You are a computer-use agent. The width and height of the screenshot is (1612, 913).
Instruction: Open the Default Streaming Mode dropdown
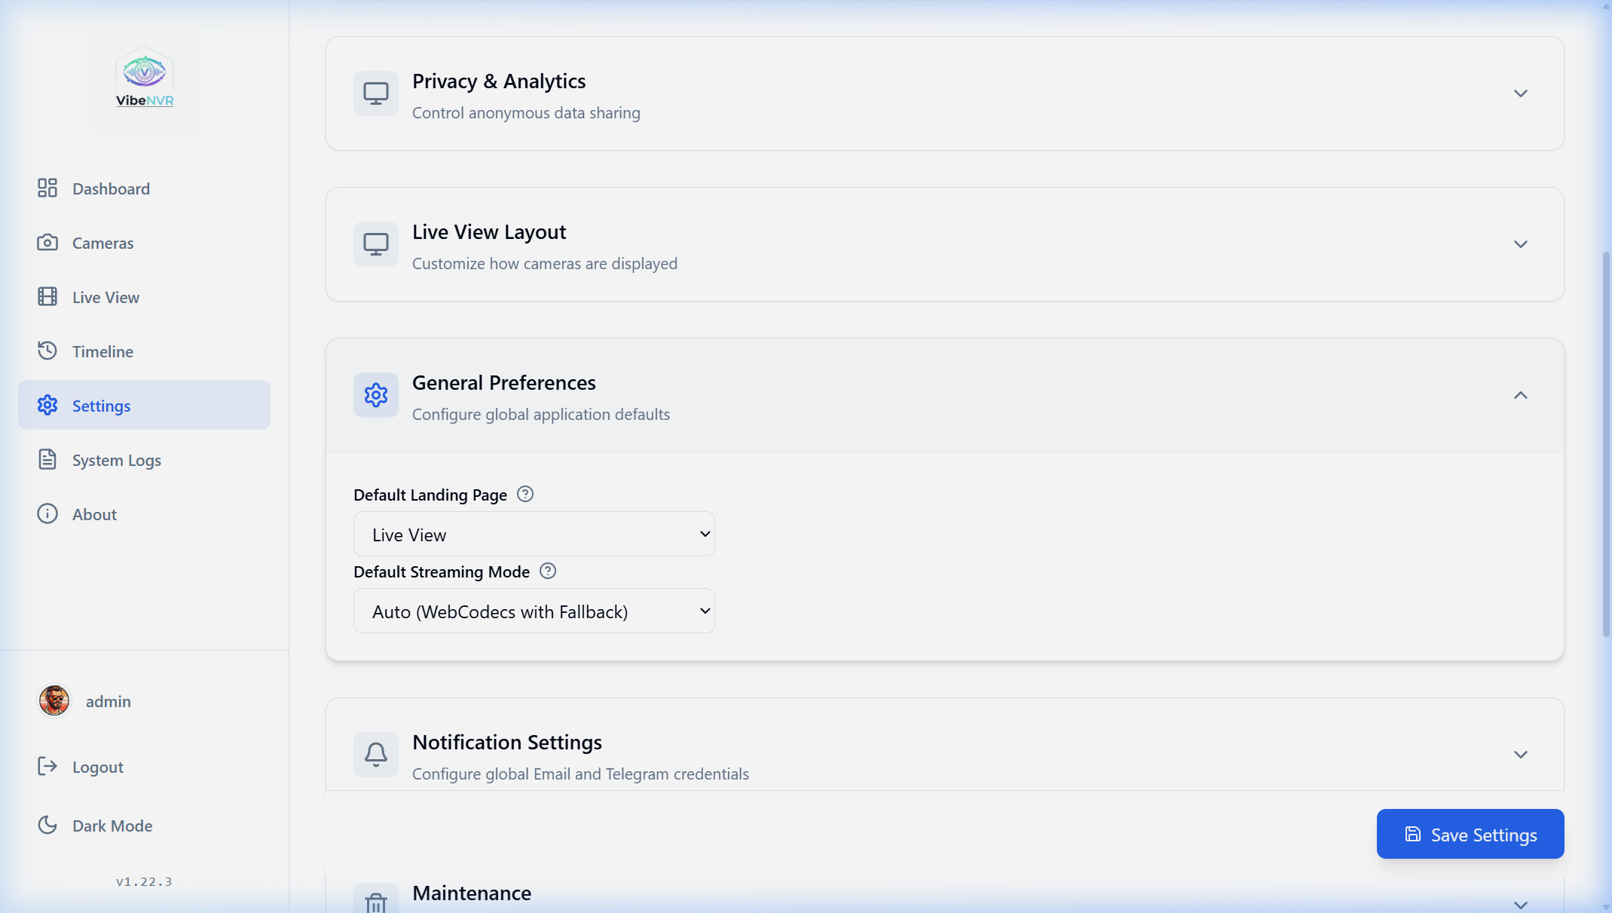(534, 611)
